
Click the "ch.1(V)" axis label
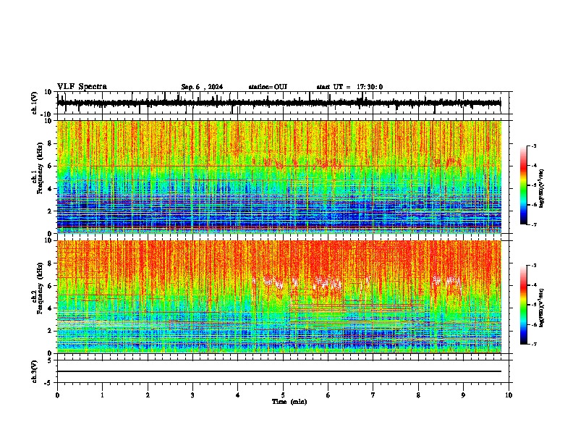coord(35,103)
